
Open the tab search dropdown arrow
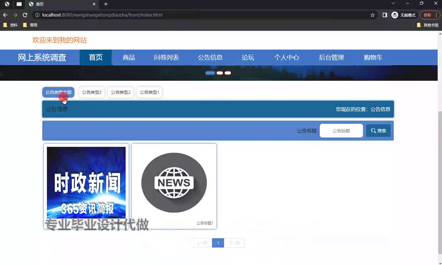pyautogui.click(x=393, y=3)
